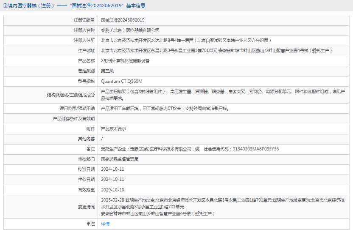This screenshot has height=232, width=353.
Task: Click the bulb icon next to 注
Action: coord(88,224)
